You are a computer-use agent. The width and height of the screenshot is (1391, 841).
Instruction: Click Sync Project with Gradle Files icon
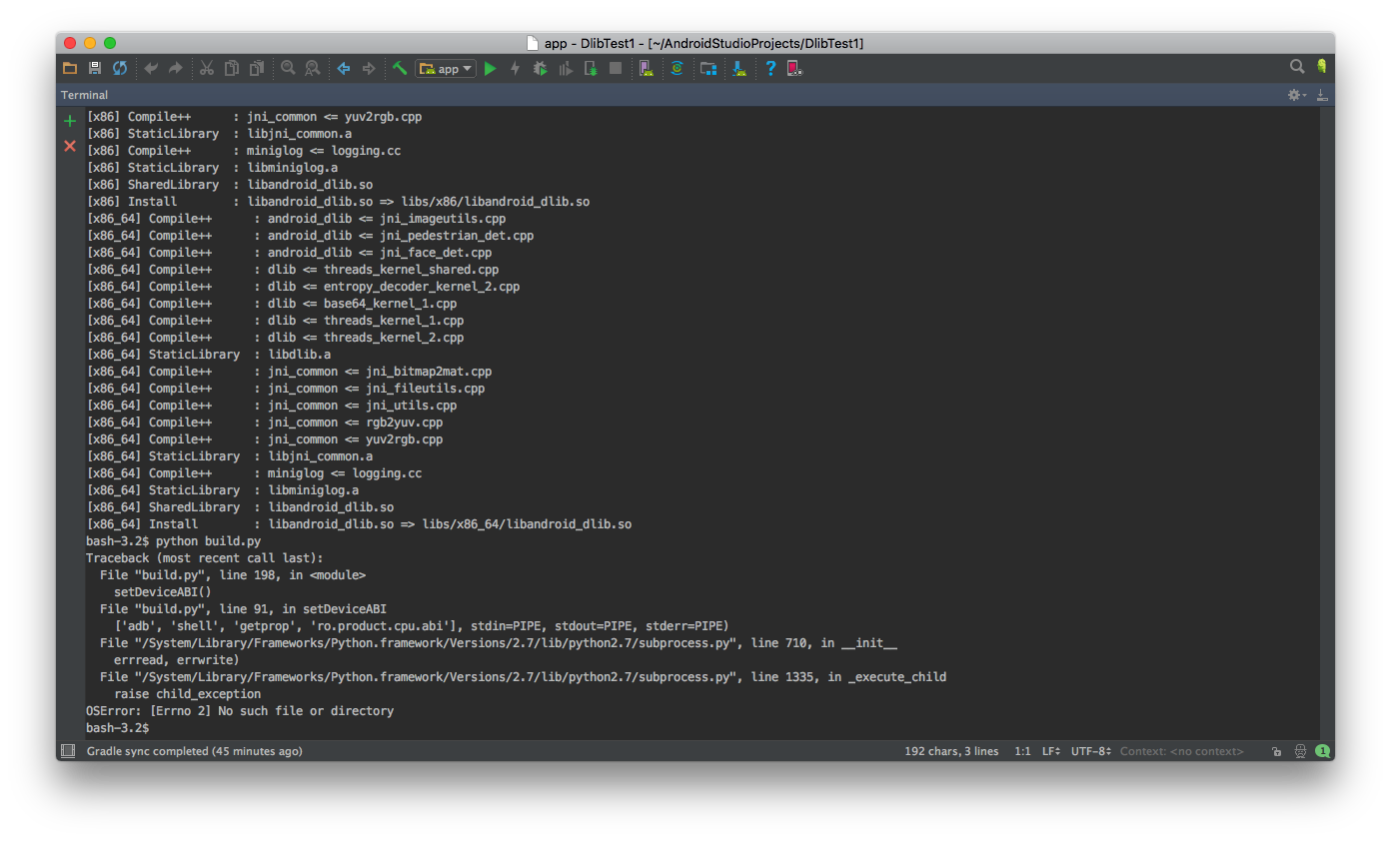(678, 68)
